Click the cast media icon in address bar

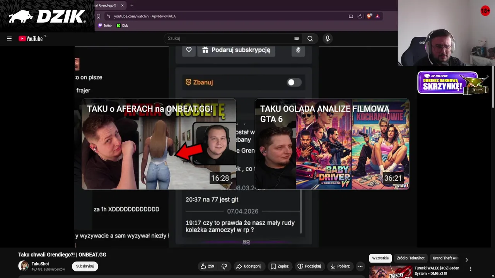[x=351, y=16]
